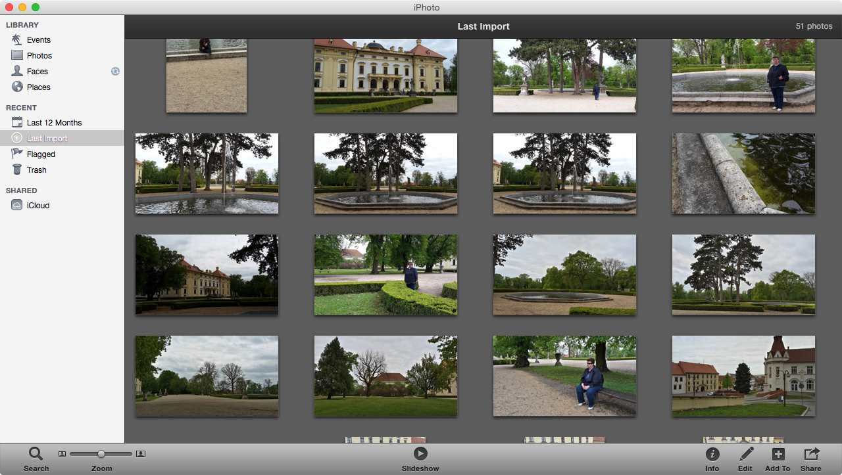This screenshot has width=842, height=475.
Task: Select the person behind curved hedge photo
Action: coord(385,275)
